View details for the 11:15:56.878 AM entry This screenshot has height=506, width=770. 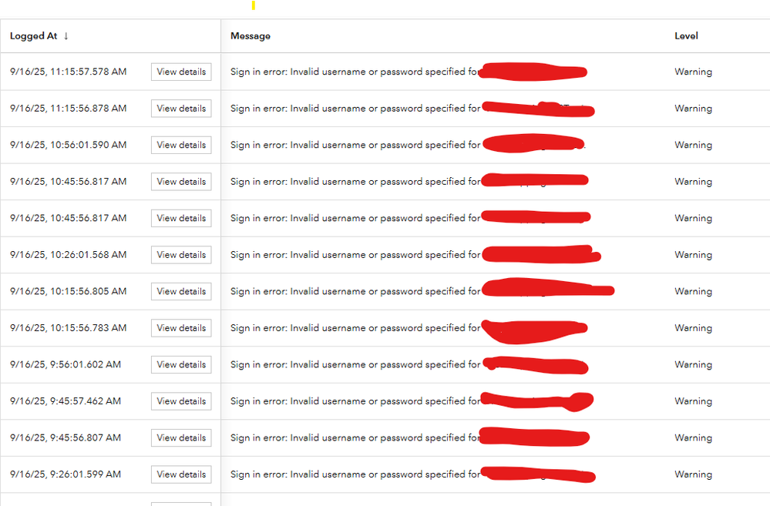[181, 109]
